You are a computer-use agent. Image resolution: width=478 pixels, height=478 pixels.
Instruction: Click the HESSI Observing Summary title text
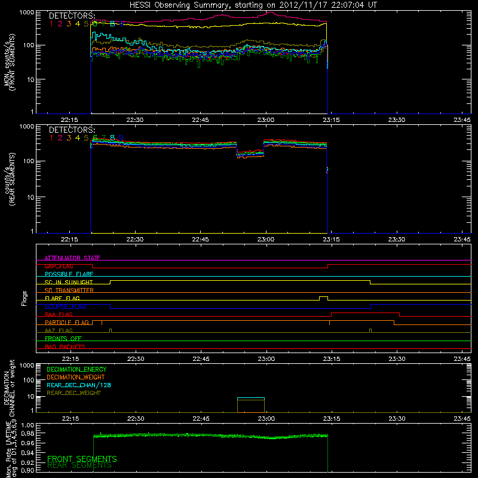(253, 5)
